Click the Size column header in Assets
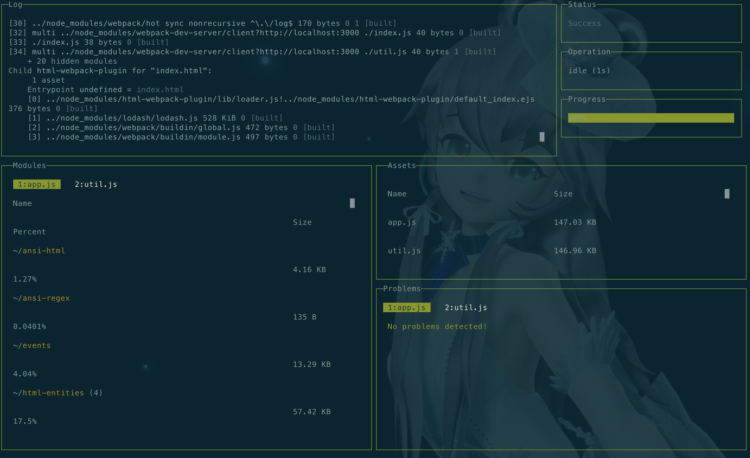The image size is (750, 458). pyautogui.click(x=563, y=194)
